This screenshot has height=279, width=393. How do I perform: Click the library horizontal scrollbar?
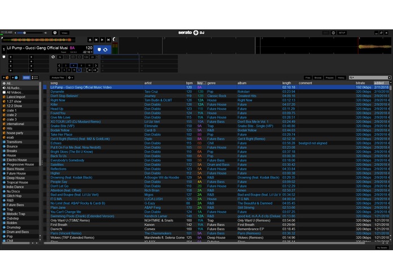[x=204, y=243]
